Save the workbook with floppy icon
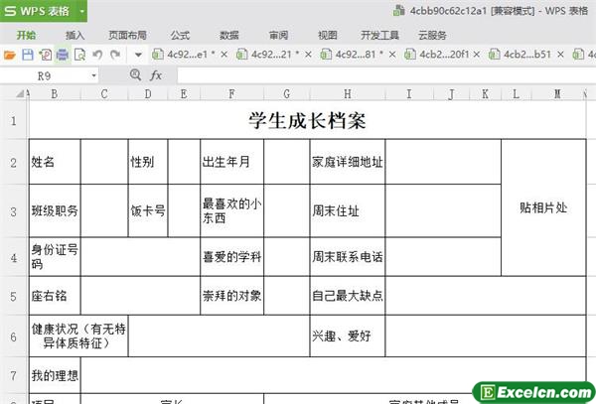The image size is (596, 404). [x=28, y=55]
